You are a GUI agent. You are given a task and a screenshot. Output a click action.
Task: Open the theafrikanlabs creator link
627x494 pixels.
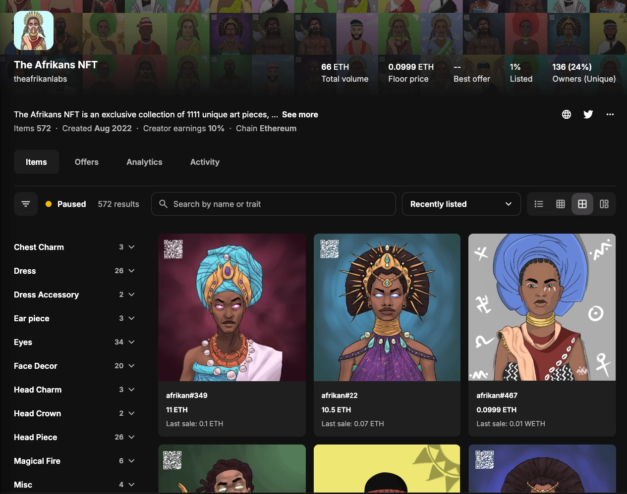[40, 79]
